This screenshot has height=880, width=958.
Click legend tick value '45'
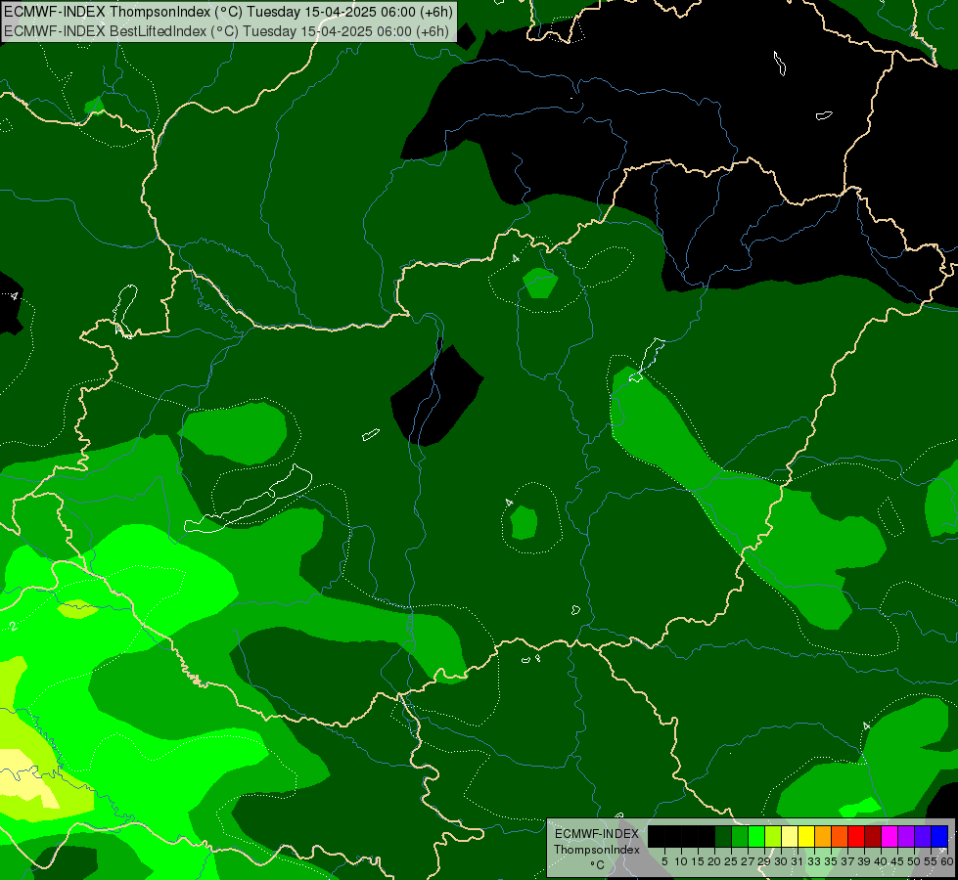tap(897, 861)
